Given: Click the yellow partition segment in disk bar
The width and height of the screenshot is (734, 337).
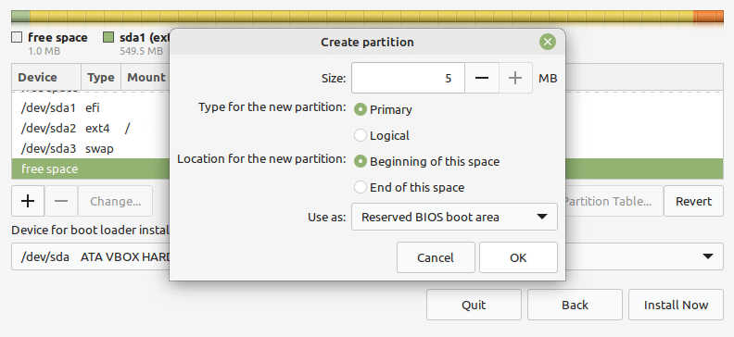Looking at the screenshot, I should pos(361,17).
